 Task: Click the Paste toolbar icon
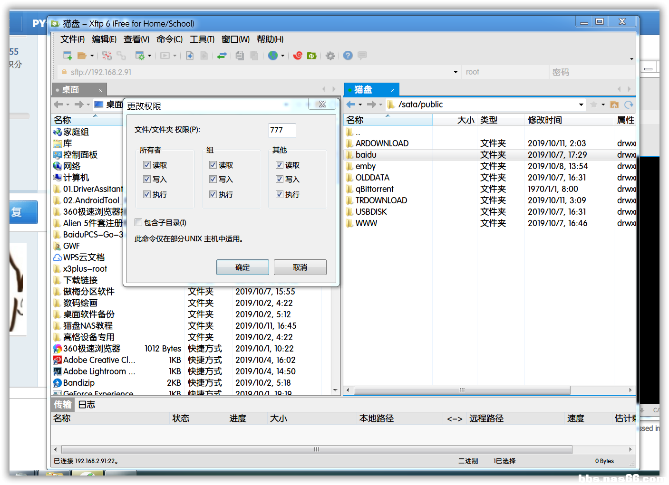click(x=254, y=56)
